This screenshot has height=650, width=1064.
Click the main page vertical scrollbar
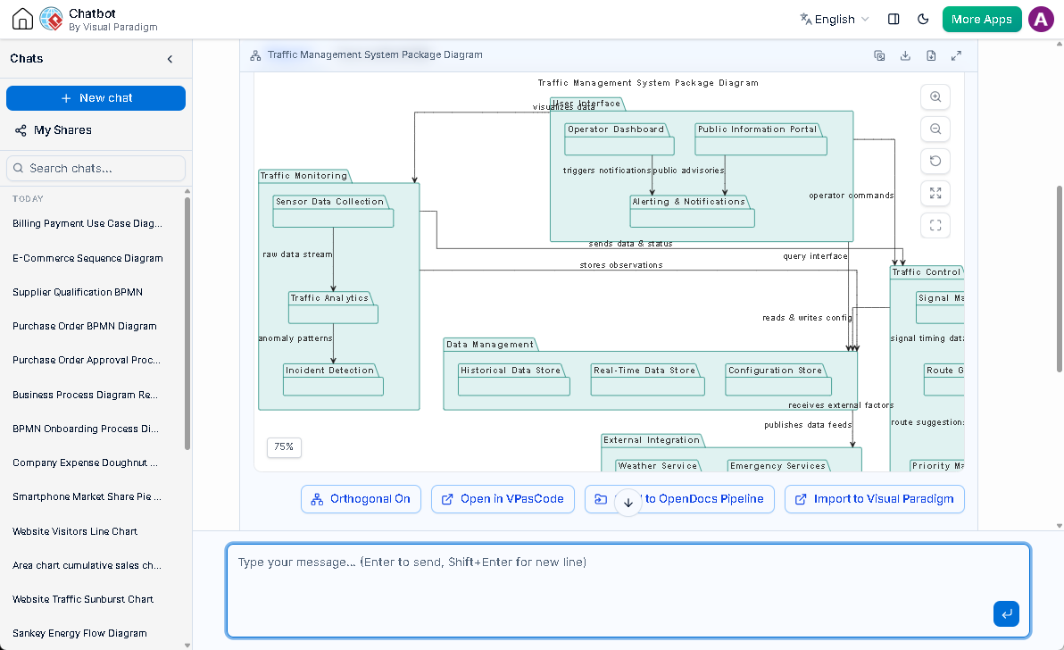(1060, 279)
